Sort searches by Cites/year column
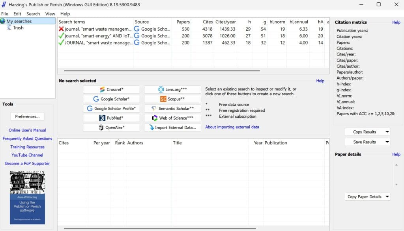Viewport: 404px width, 231px height. pos(225,22)
